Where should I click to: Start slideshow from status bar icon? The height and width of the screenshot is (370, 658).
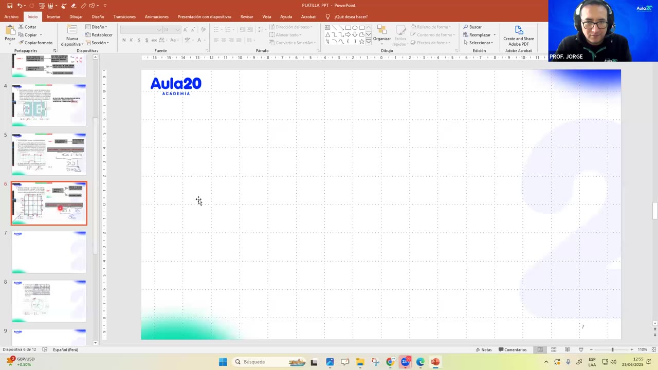581,350
